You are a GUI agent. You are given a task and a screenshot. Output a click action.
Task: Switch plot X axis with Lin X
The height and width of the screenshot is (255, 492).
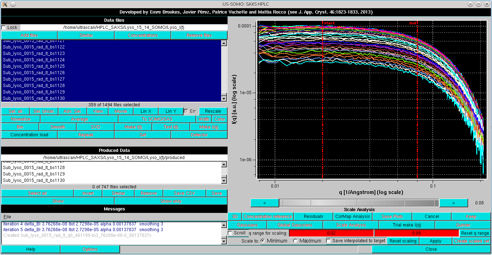[145, 111]
